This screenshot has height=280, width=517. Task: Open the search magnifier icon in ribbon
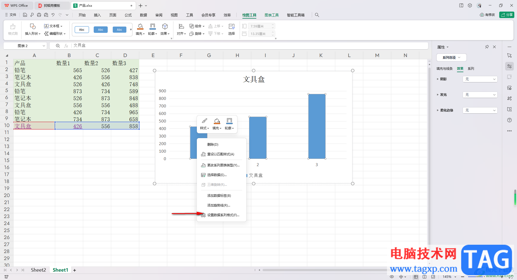[x=317, y=15]
